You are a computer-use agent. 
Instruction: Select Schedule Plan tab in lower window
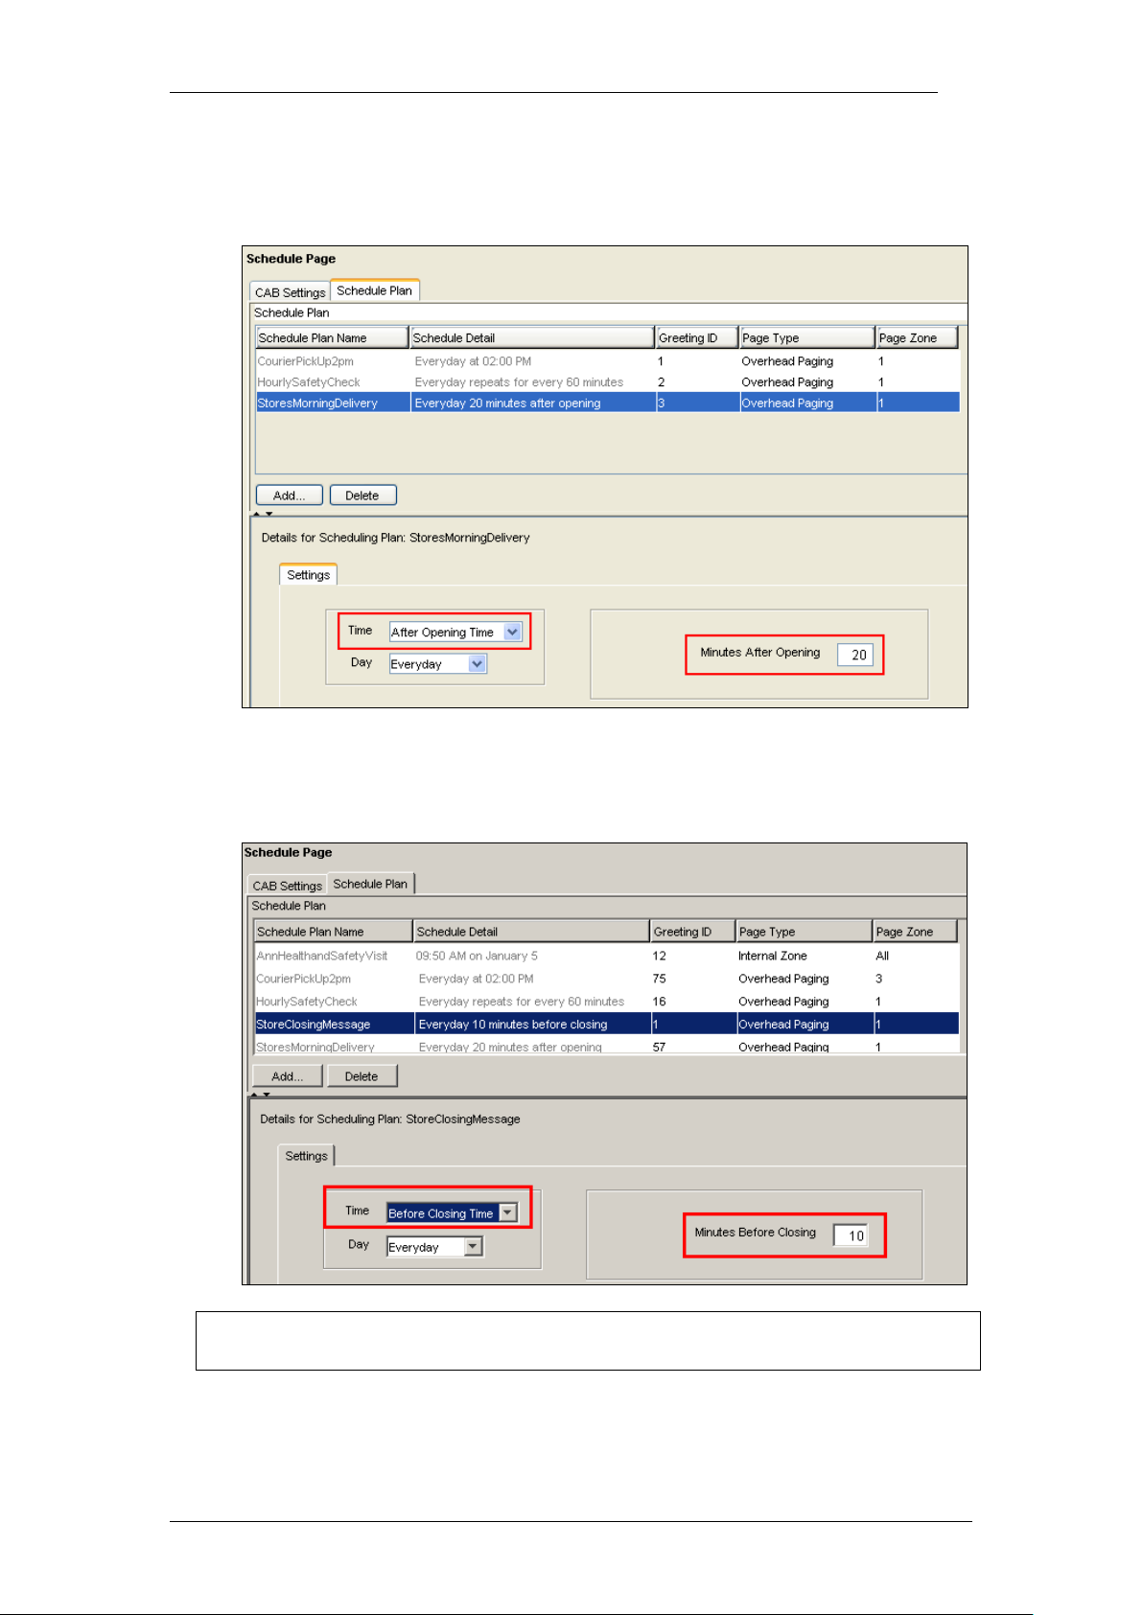(x=370, y=884)
